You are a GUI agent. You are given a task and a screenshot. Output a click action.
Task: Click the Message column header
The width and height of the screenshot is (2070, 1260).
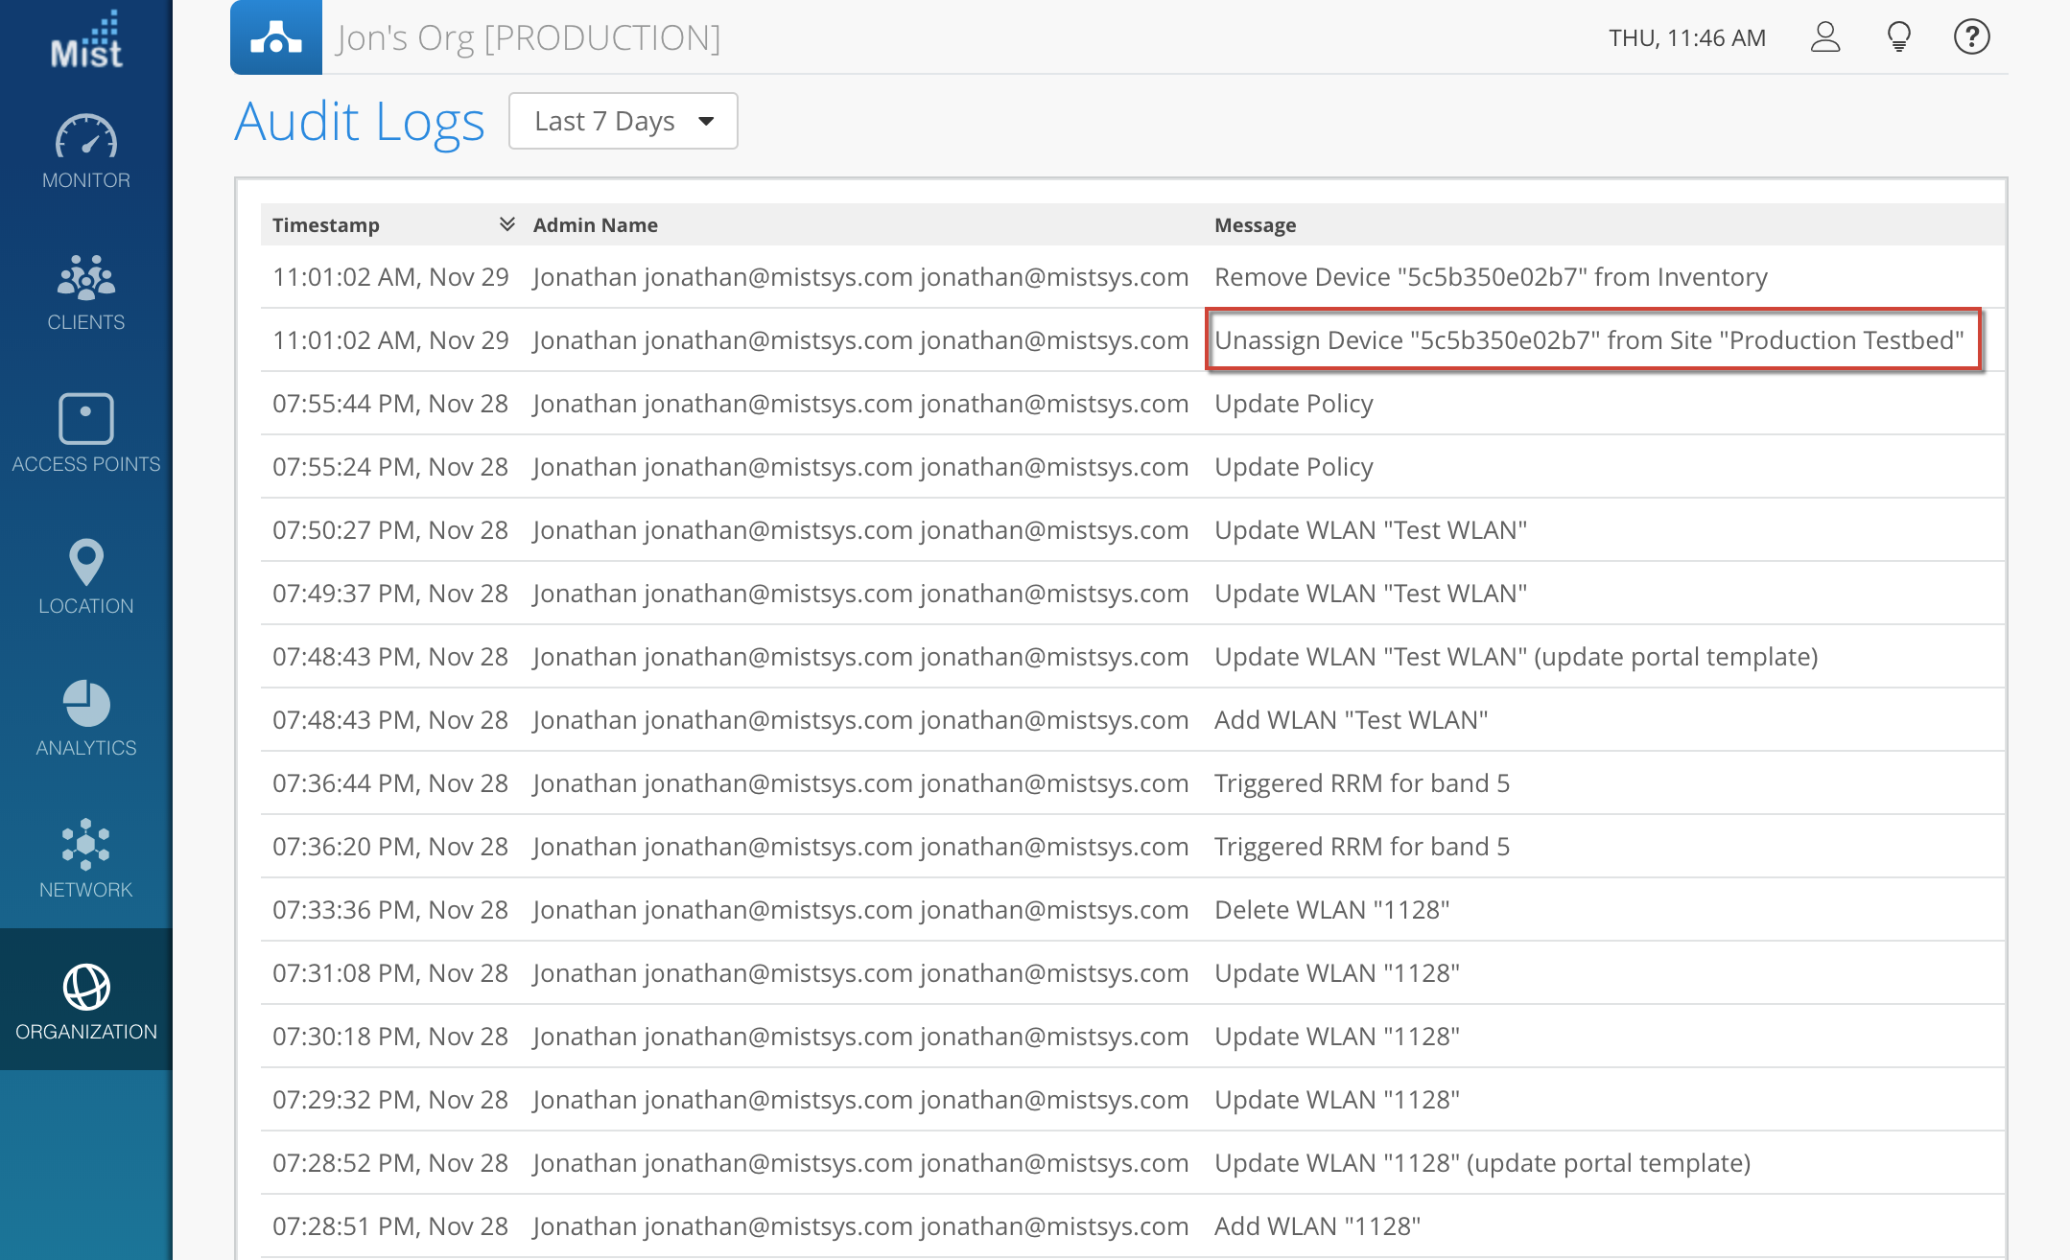pos(1255,225)
